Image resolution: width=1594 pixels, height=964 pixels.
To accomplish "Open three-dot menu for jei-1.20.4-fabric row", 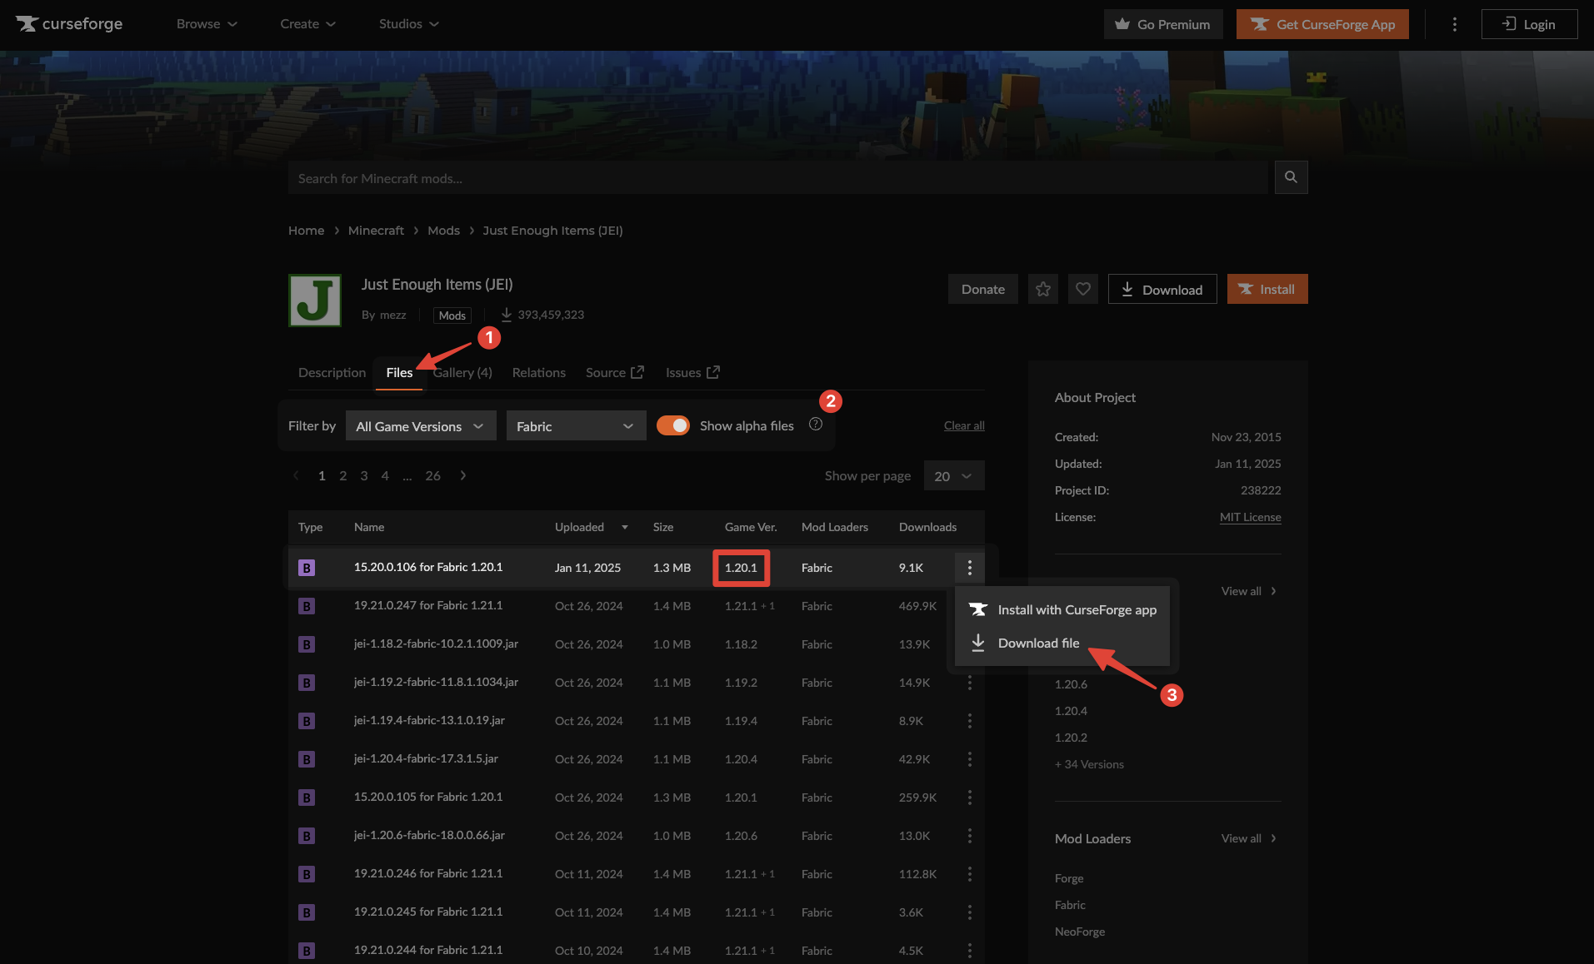I will pyautogui.click(x=969, y=759).
